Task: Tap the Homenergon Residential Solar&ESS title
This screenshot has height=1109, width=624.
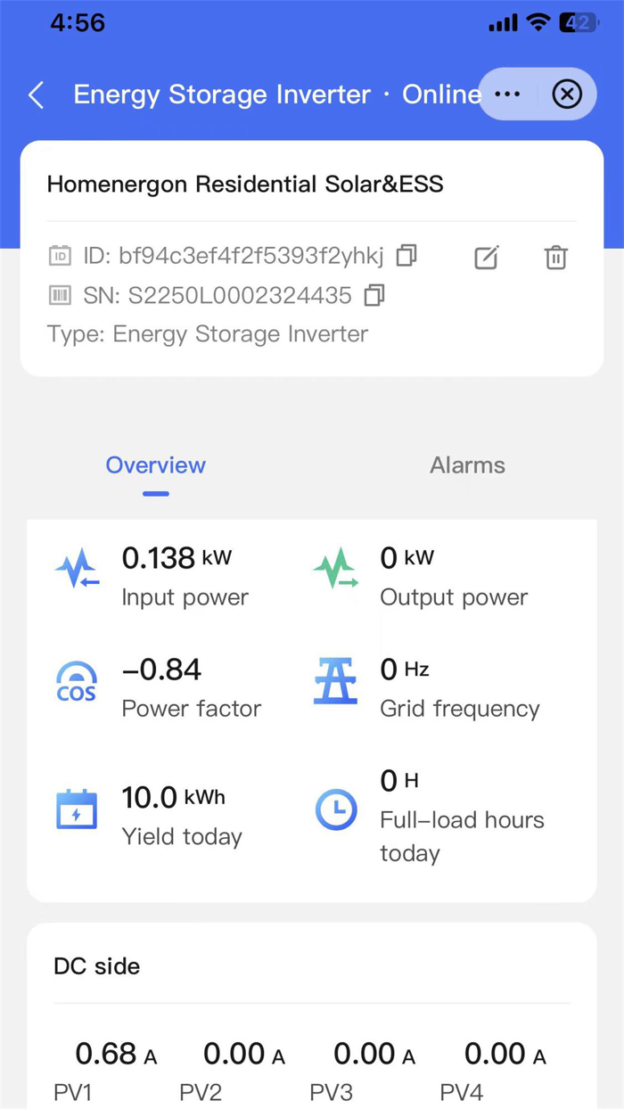Action: tap(244, 184)
